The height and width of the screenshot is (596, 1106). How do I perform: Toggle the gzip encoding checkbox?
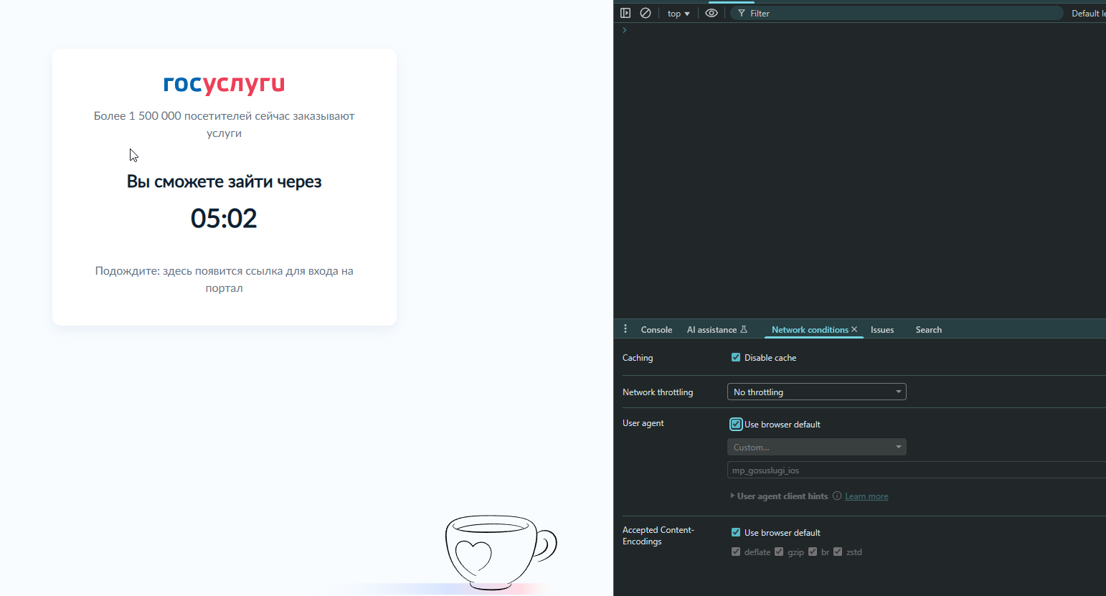click(779, 552)
